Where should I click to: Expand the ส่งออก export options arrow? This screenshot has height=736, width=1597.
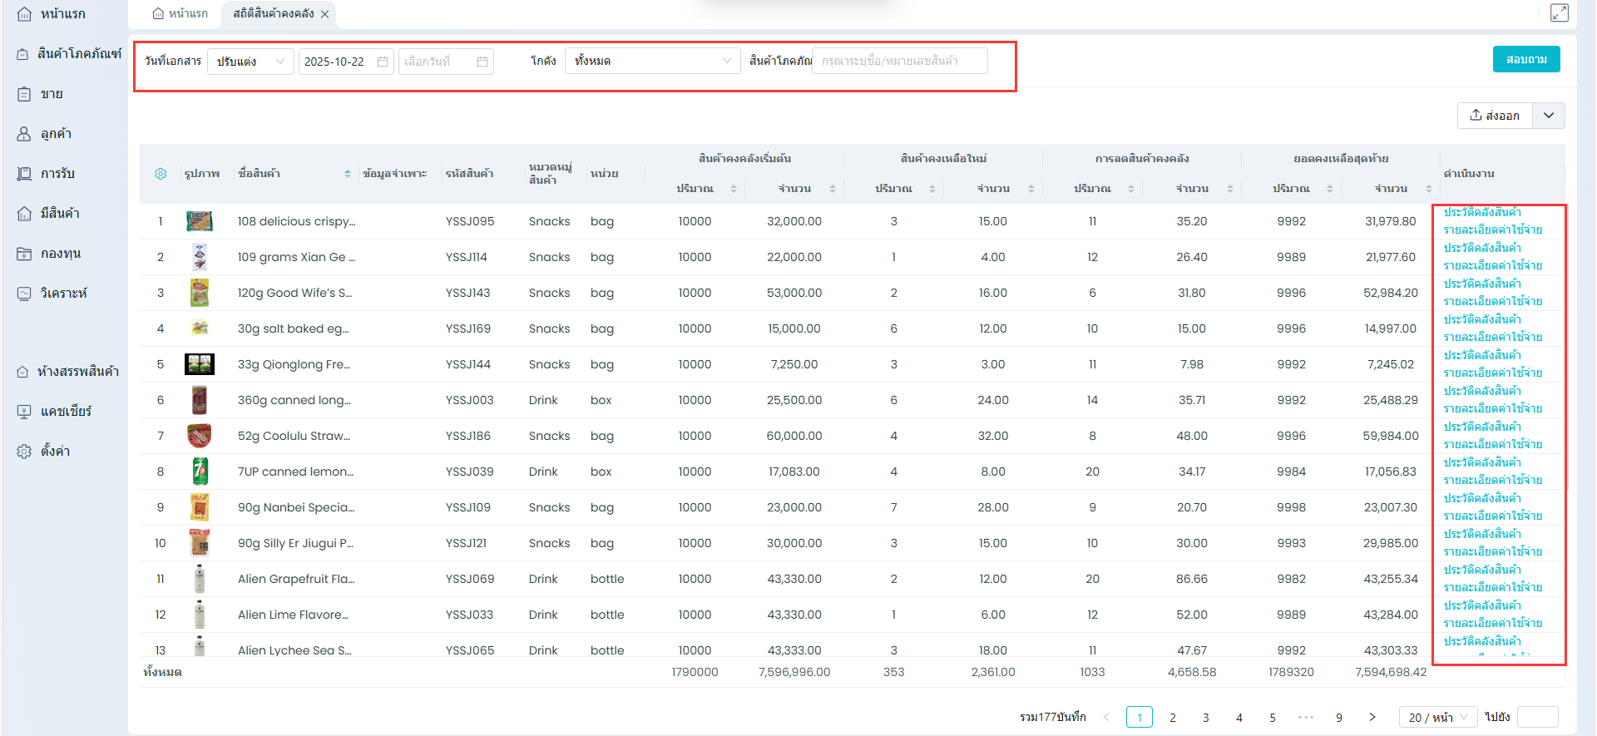1549,116
